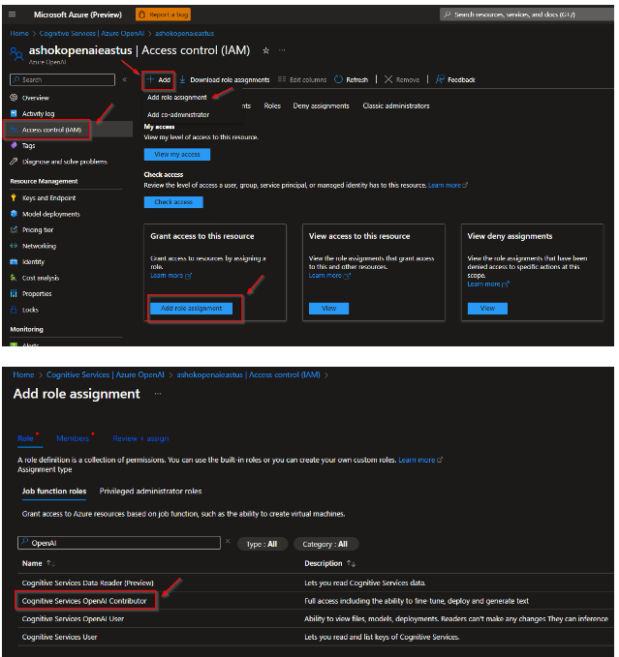Open the Type : All filter
The height and width of the screenshot is (657, 619).
coord(263,545)
